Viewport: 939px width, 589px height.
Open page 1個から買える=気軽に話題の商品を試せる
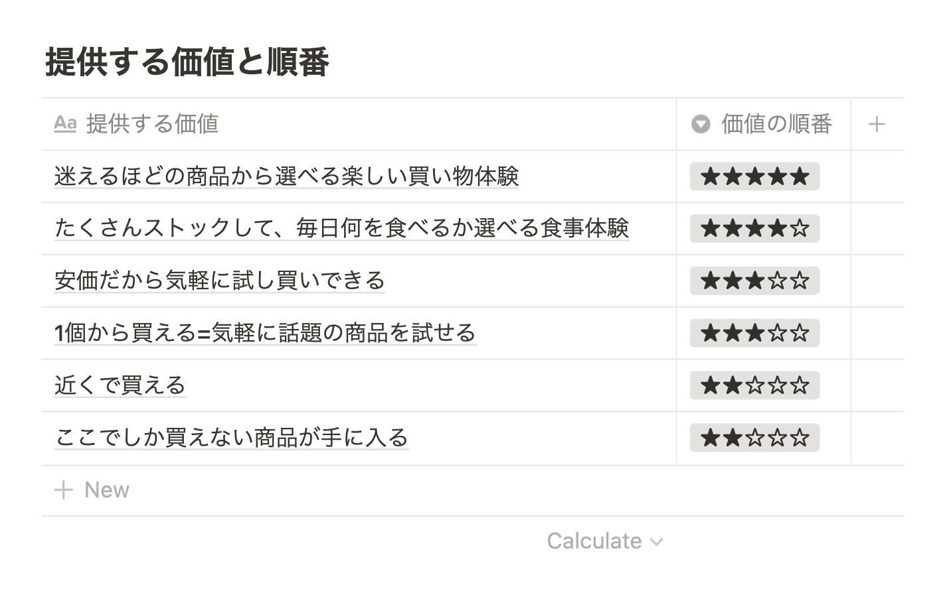tap(266, 333)
